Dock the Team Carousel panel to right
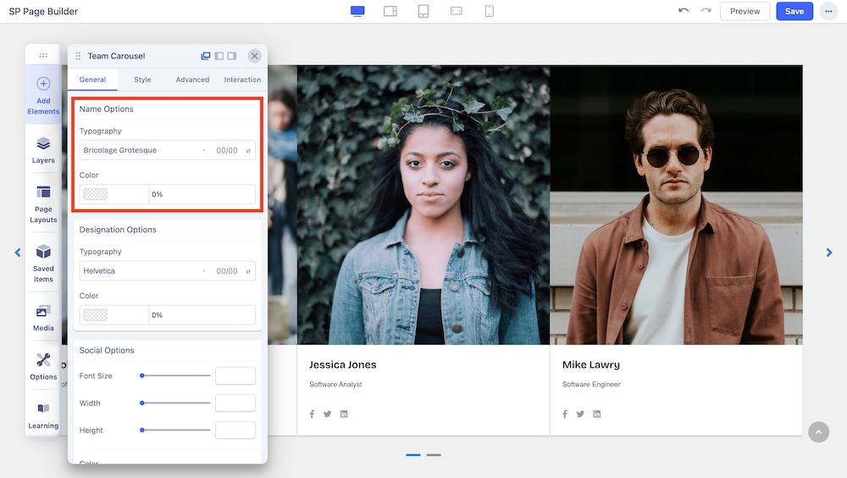 coord(231,56)
